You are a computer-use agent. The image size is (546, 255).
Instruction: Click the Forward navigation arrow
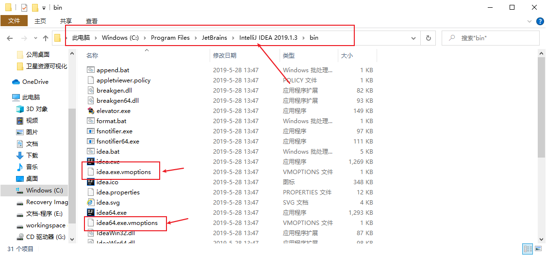click(x=24, y=38)
